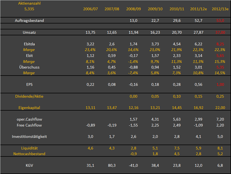Select the 2006/07 column header

click(x=90, y=9)
